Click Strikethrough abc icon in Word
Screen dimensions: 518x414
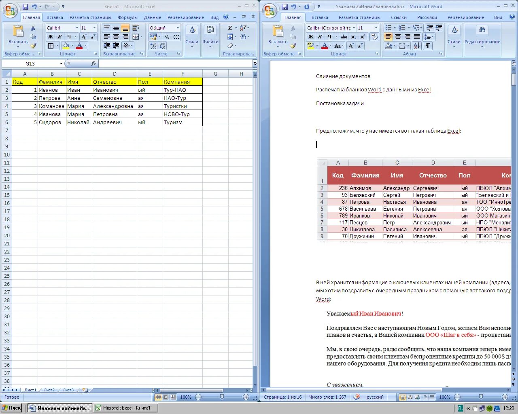pyautogui.click(x=344, y=37)
